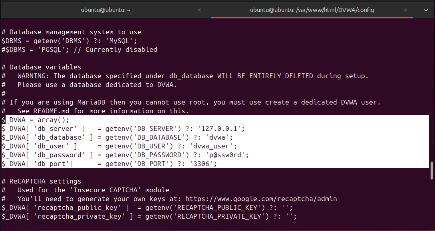The image size is (435, 231).
Task: Click the '# Database variables' comment
Action: click(x=42, y=67)
